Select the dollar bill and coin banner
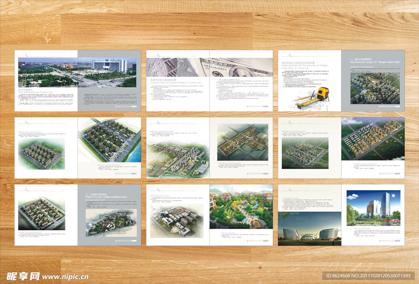This screenshot has width=419, height=284. 209,67
